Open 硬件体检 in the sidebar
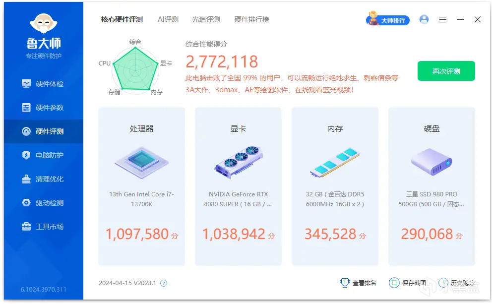Image resolution: width=494 pixels, height=304 pixels. (x=44, y=84)
